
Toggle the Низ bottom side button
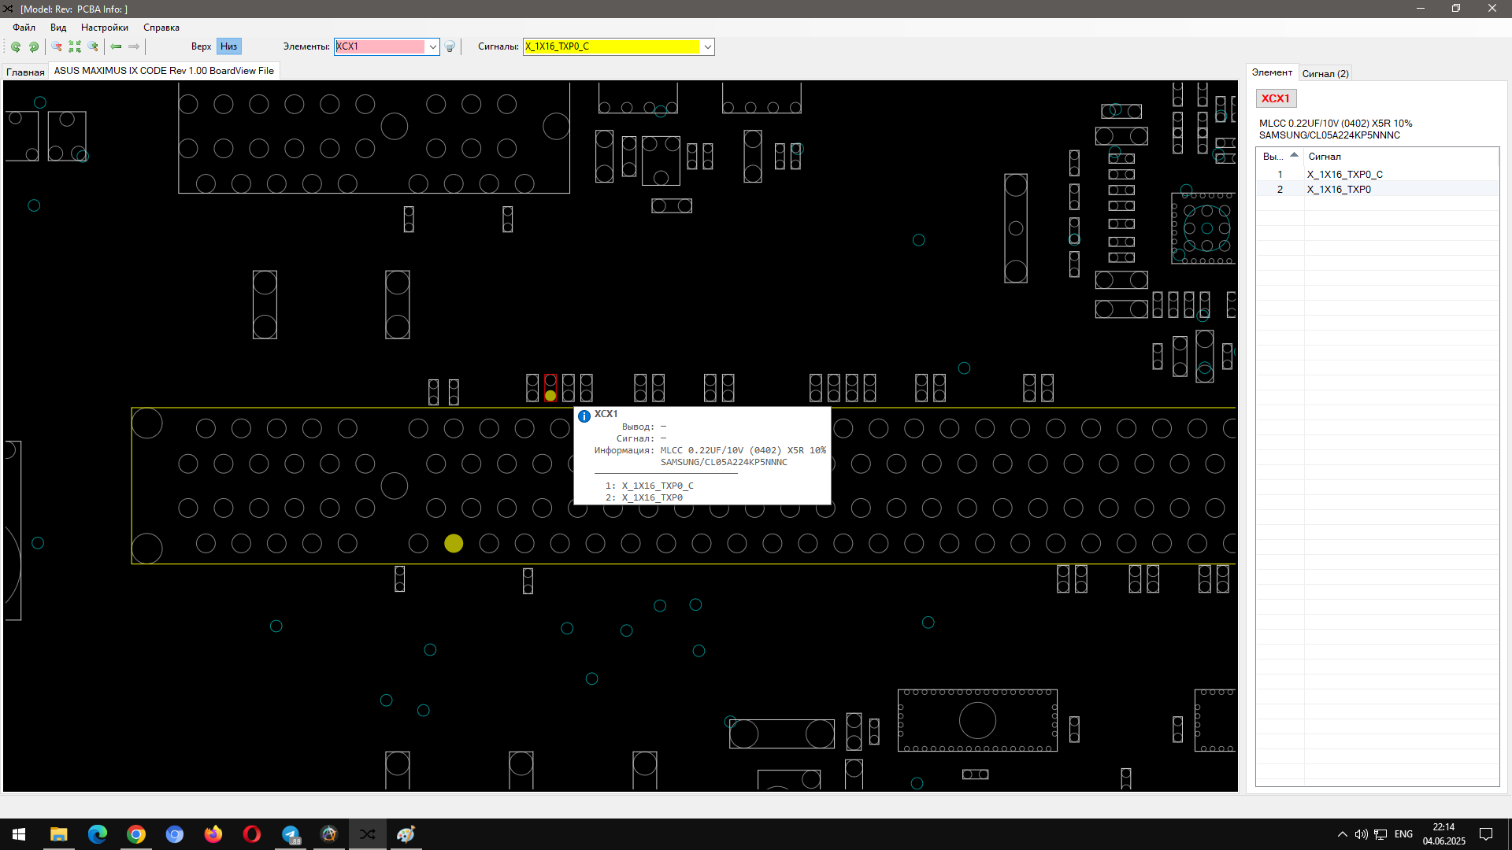coord(228,46)
